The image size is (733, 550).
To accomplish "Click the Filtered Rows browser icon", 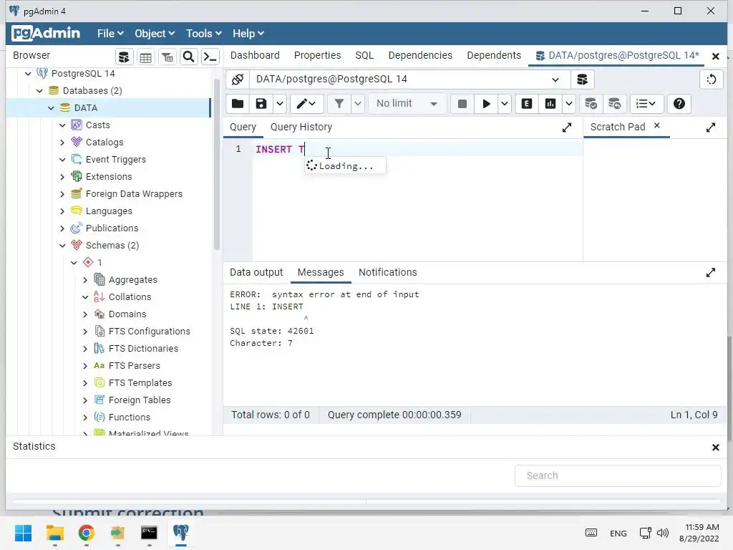I will [168, 57].
